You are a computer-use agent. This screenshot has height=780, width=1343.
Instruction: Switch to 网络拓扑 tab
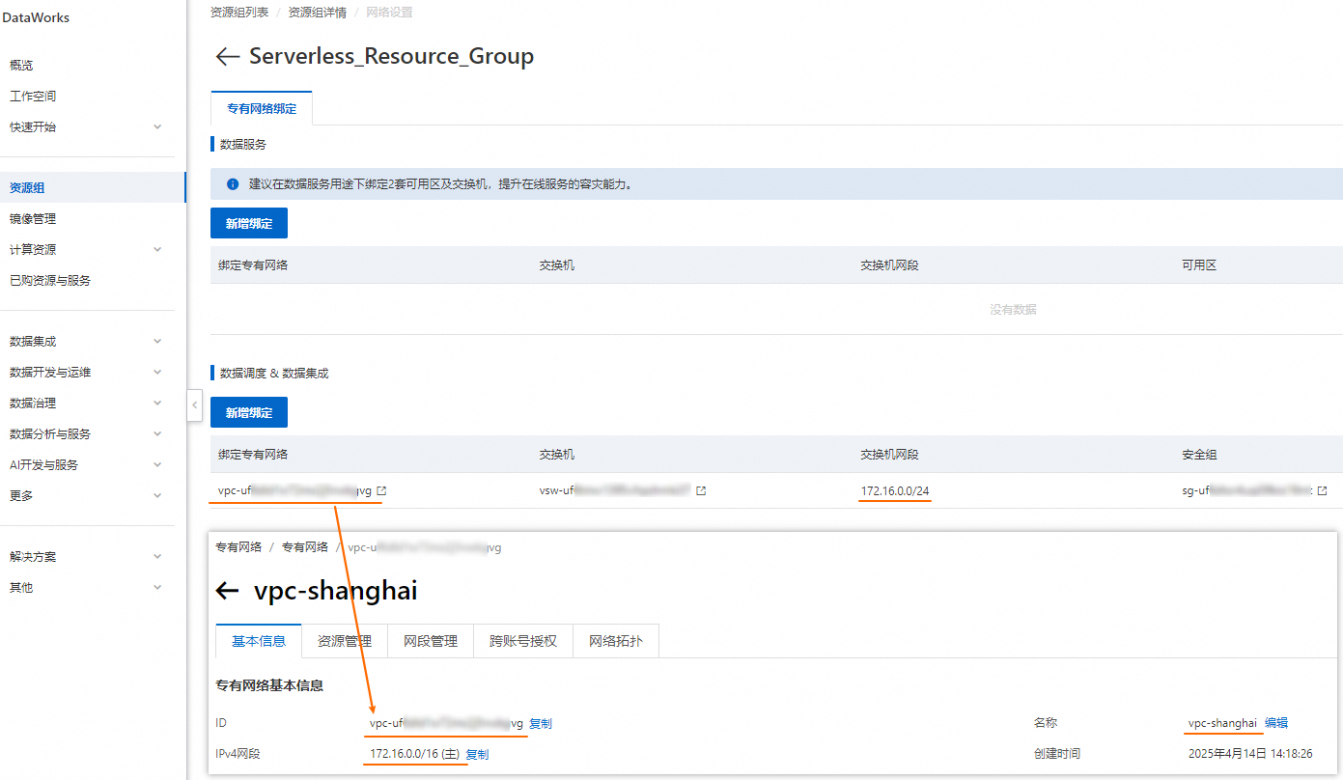tap(616, 641)
